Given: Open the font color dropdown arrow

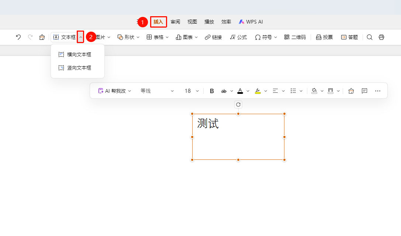Looking at the screenshot, I should [248, 91].
